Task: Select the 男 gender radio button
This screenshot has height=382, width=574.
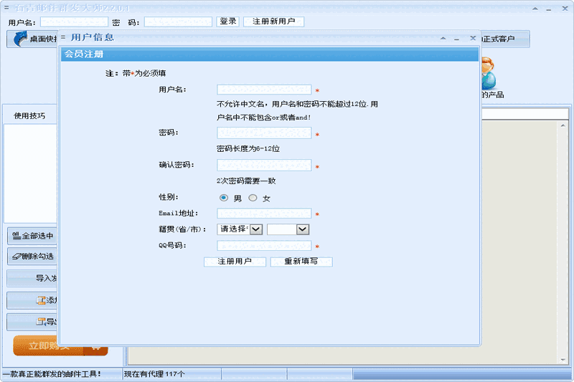Action: pos(224,198)
